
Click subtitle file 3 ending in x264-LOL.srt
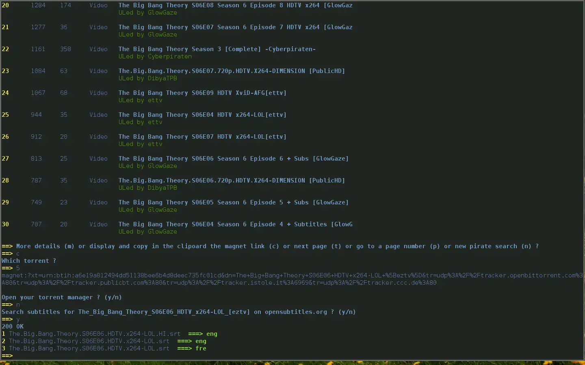pos(89,348)
